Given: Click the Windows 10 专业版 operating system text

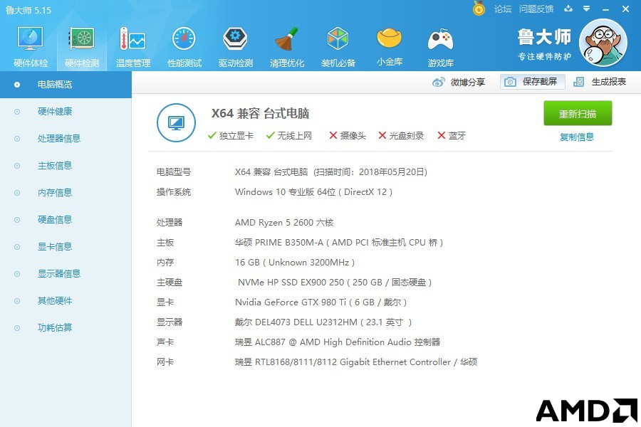Looking at the screenshot, I should 313,192.
